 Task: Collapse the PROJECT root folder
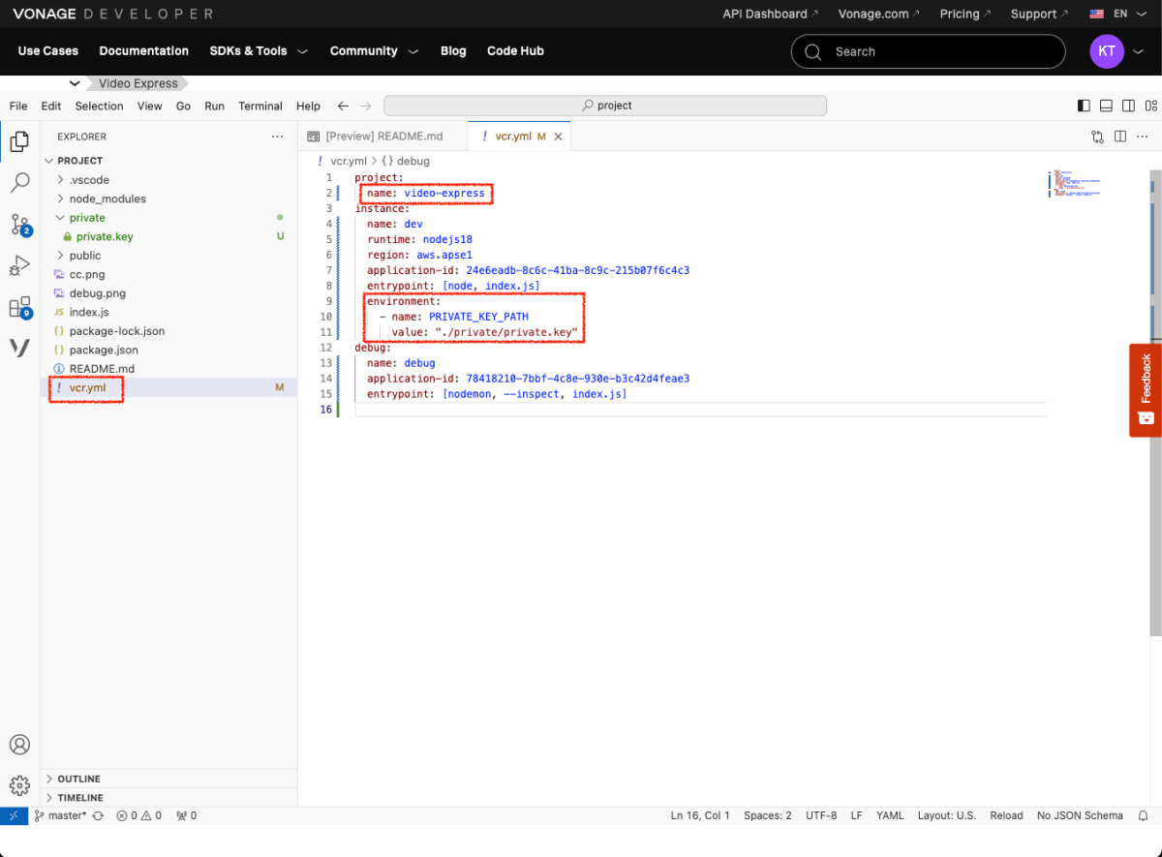click(49, 161)
